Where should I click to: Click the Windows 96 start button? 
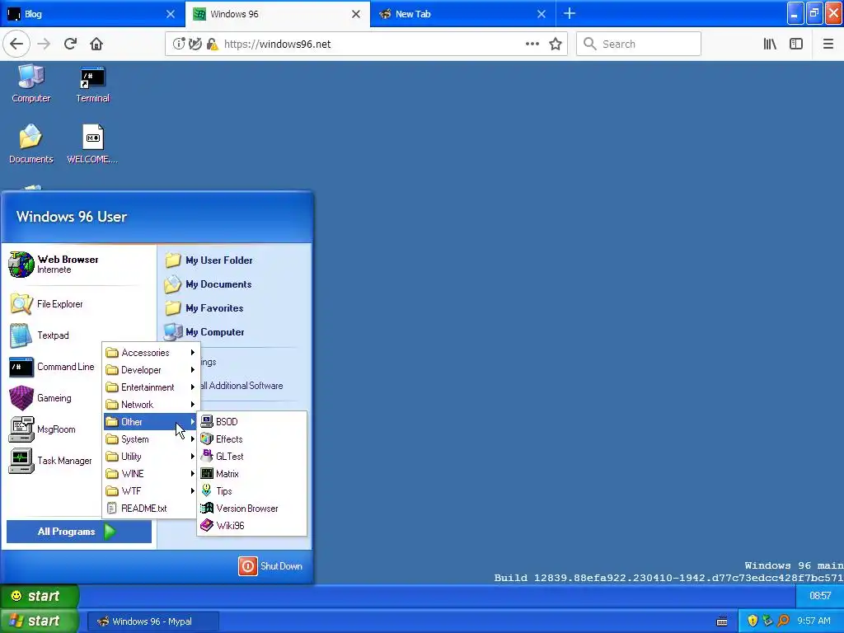point(39,596)
